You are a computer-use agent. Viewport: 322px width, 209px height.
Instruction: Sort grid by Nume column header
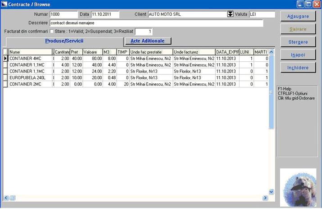coord(31,52)
